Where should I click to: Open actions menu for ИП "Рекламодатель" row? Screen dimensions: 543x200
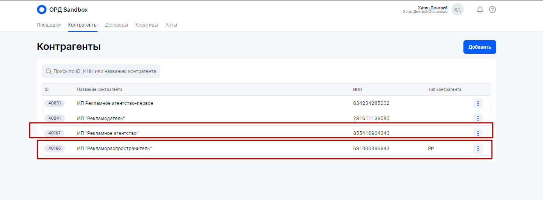[x=477, y=119]
